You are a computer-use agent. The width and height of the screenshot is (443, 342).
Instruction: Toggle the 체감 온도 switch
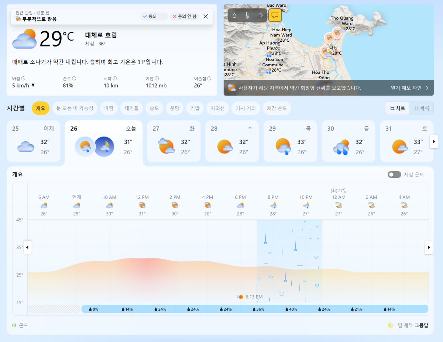[394, 175]
